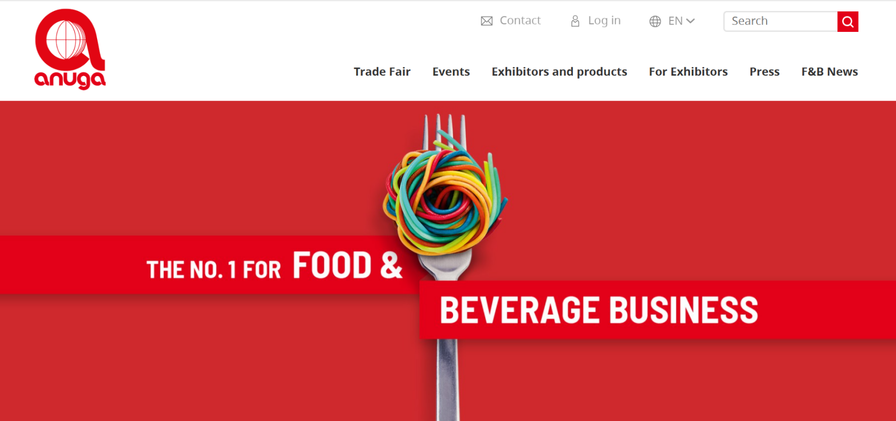
Task: Click the user Log in icon
Action: (575, 21)
